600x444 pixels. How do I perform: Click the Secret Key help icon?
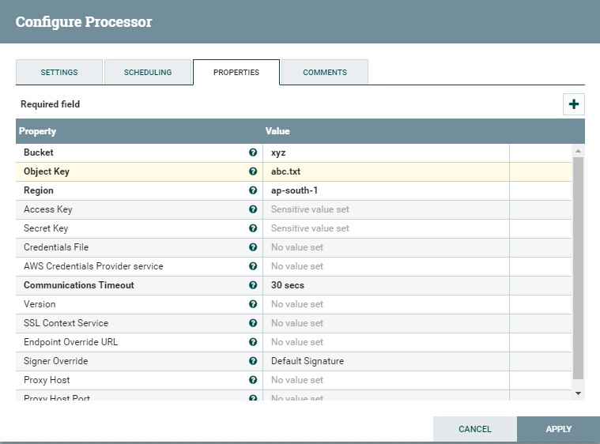(x=253, y=228)
